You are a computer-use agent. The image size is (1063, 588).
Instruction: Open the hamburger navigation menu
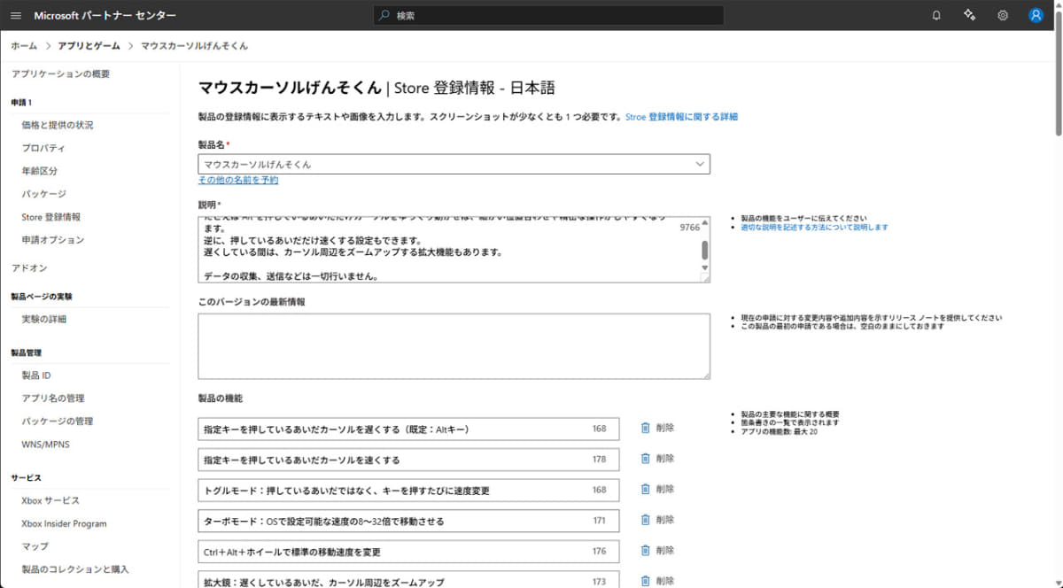point(16,15)
